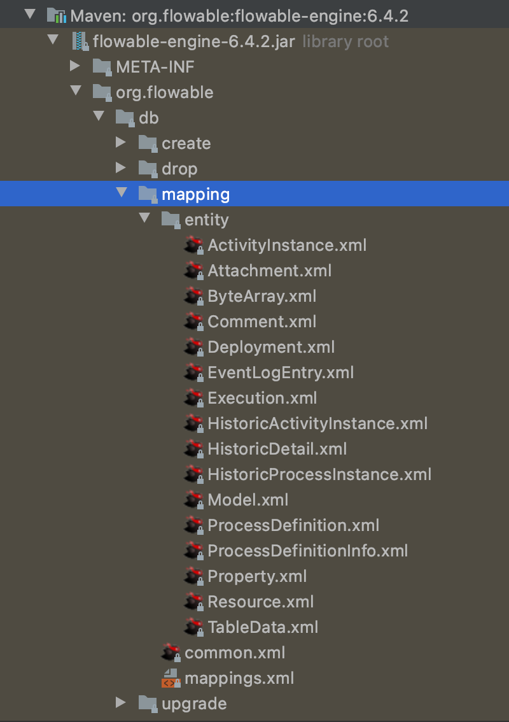
Task: Expand the create folder
Action: coord(121,142)
